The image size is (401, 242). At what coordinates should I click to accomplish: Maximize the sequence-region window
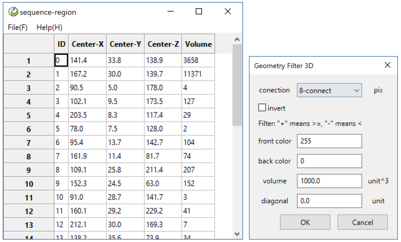pos(199,12)
